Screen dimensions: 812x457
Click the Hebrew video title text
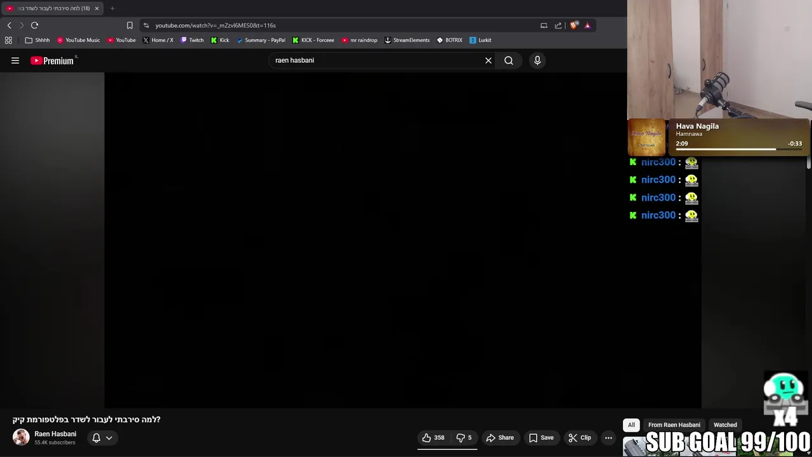tap(86, 420)
